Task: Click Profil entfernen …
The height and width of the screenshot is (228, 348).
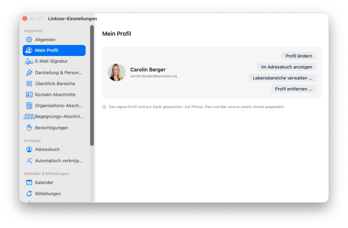Action: [293, 89]
